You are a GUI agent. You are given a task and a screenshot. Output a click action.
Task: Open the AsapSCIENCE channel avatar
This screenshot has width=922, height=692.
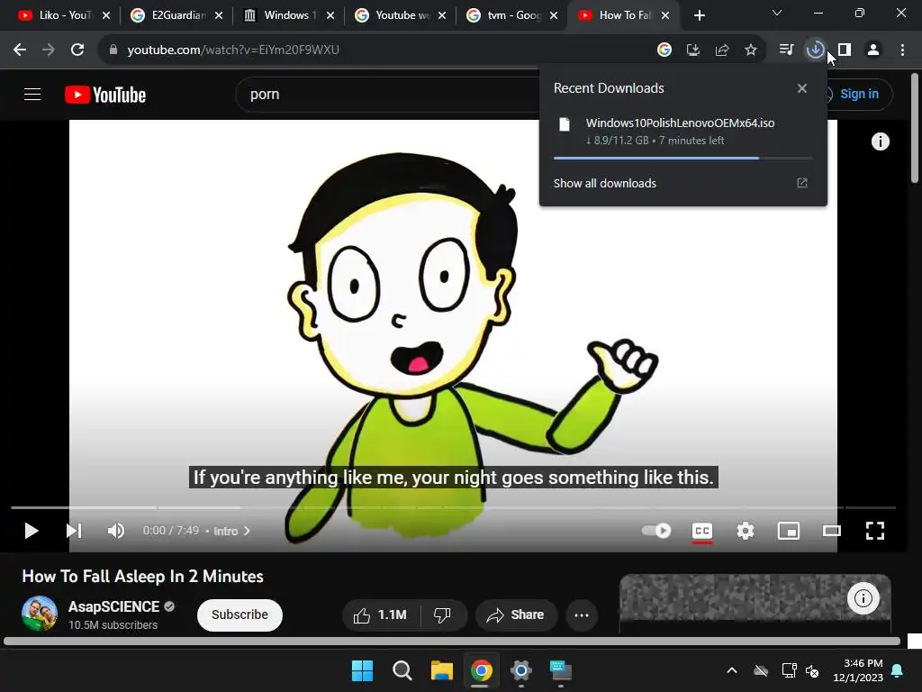[40, 614]
